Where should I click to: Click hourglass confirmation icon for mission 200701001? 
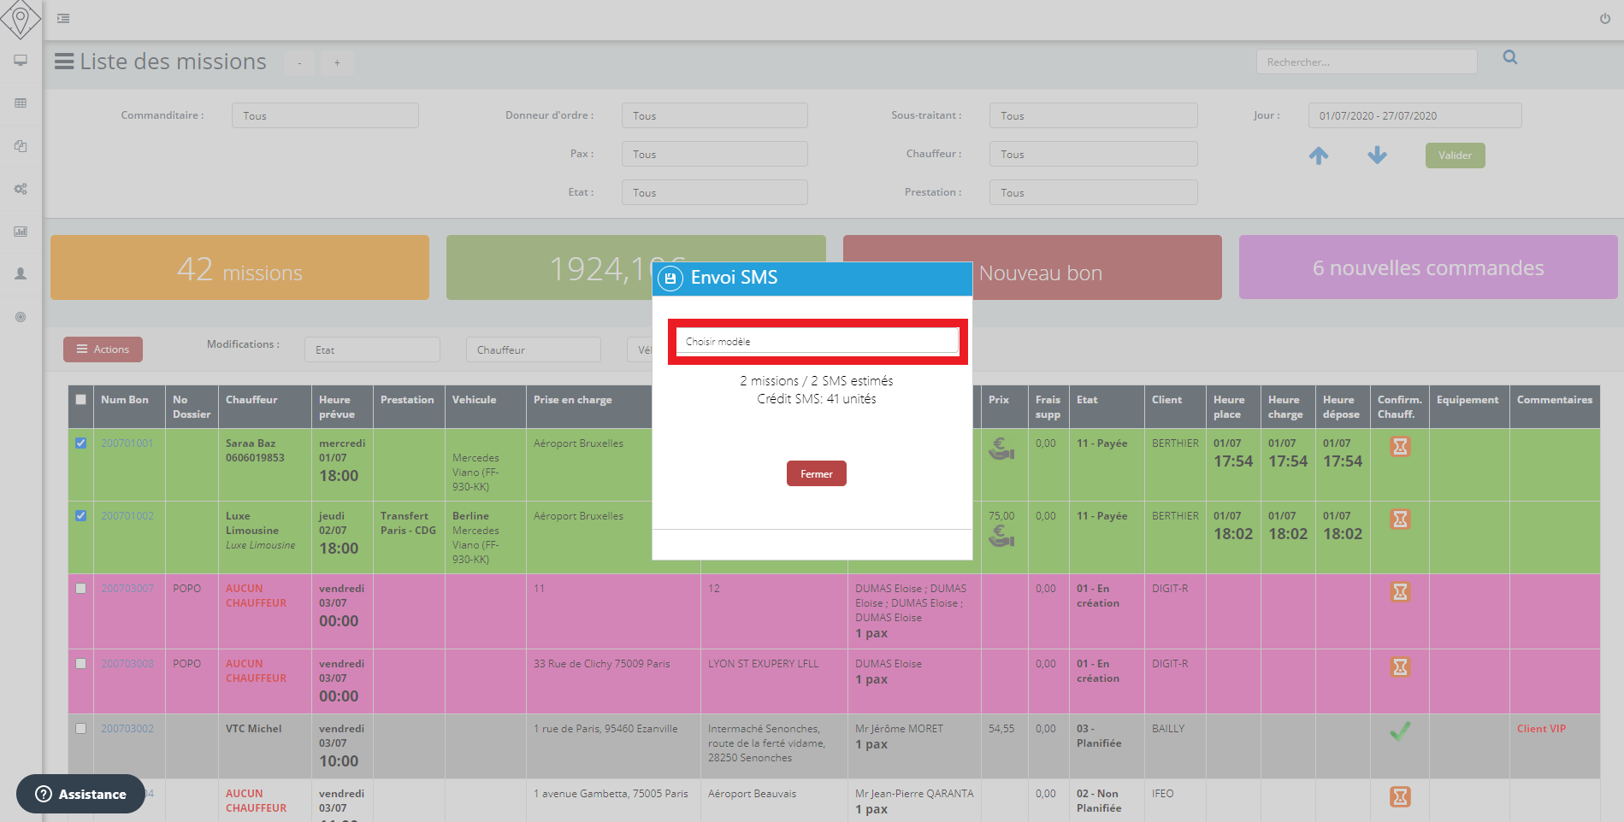(x=1399, y=447)
